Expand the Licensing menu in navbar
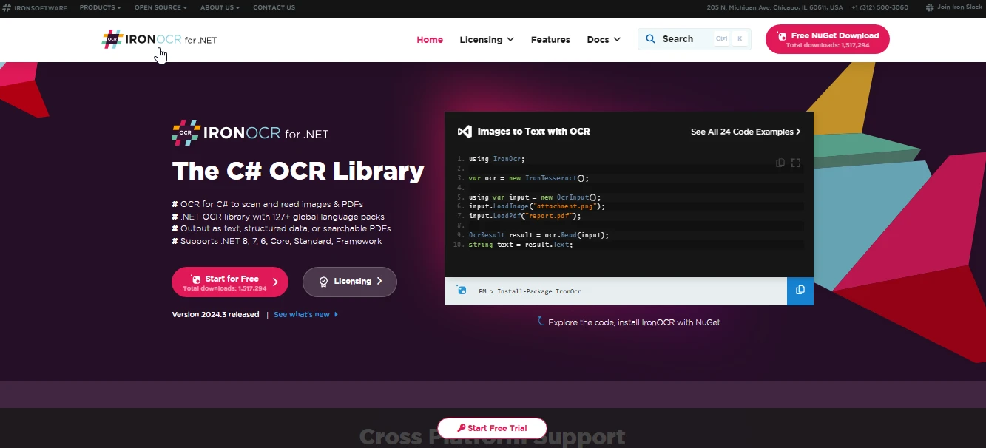986x448 pixels. [486, 40]
